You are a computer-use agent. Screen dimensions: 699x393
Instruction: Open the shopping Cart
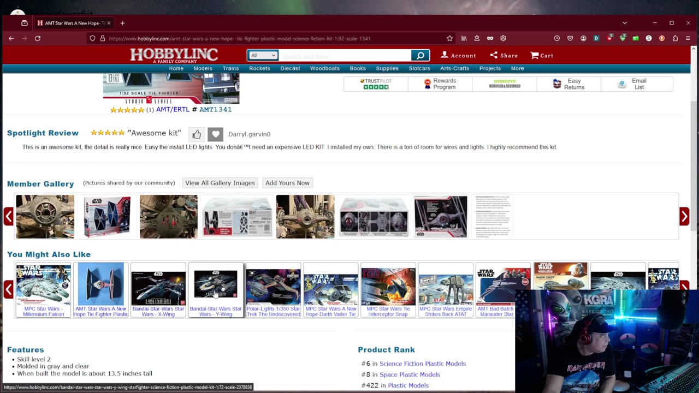click(542, 55)
